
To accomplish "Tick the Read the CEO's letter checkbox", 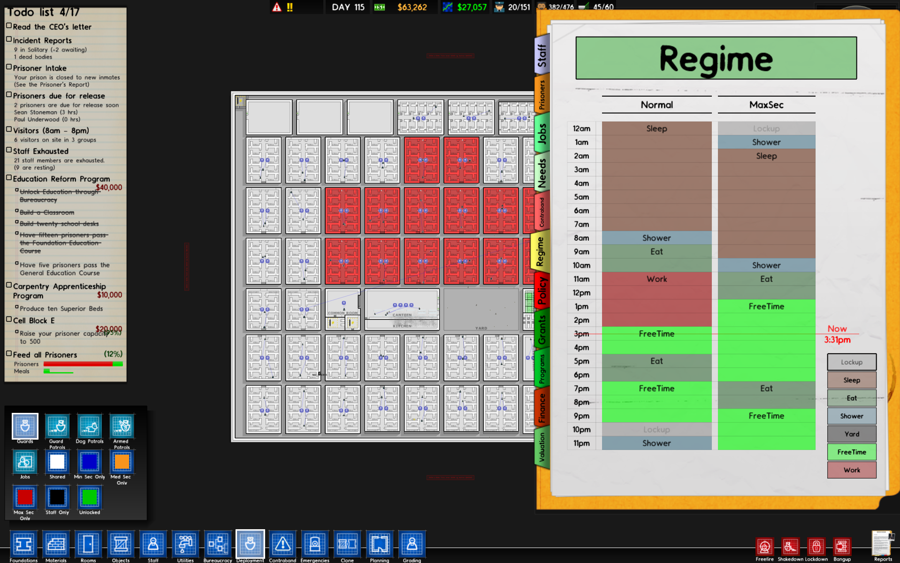I will 9,26.
